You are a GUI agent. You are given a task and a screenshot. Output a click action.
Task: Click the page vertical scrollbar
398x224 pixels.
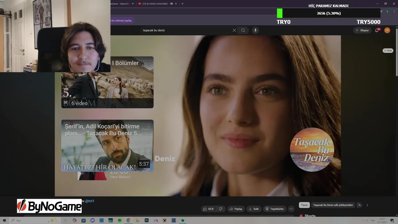396,53
